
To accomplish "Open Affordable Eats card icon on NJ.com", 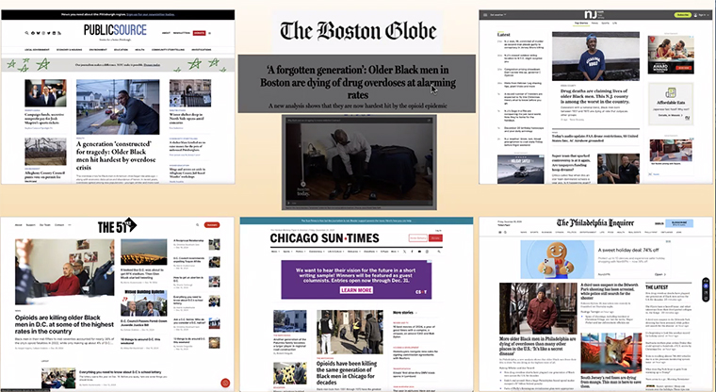I will click(x=671, y=93).
